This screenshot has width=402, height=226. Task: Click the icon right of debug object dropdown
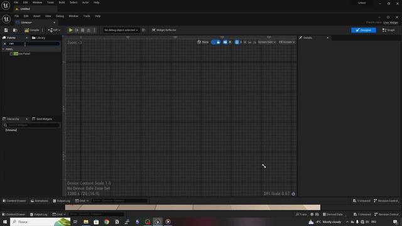pos(144,30)
